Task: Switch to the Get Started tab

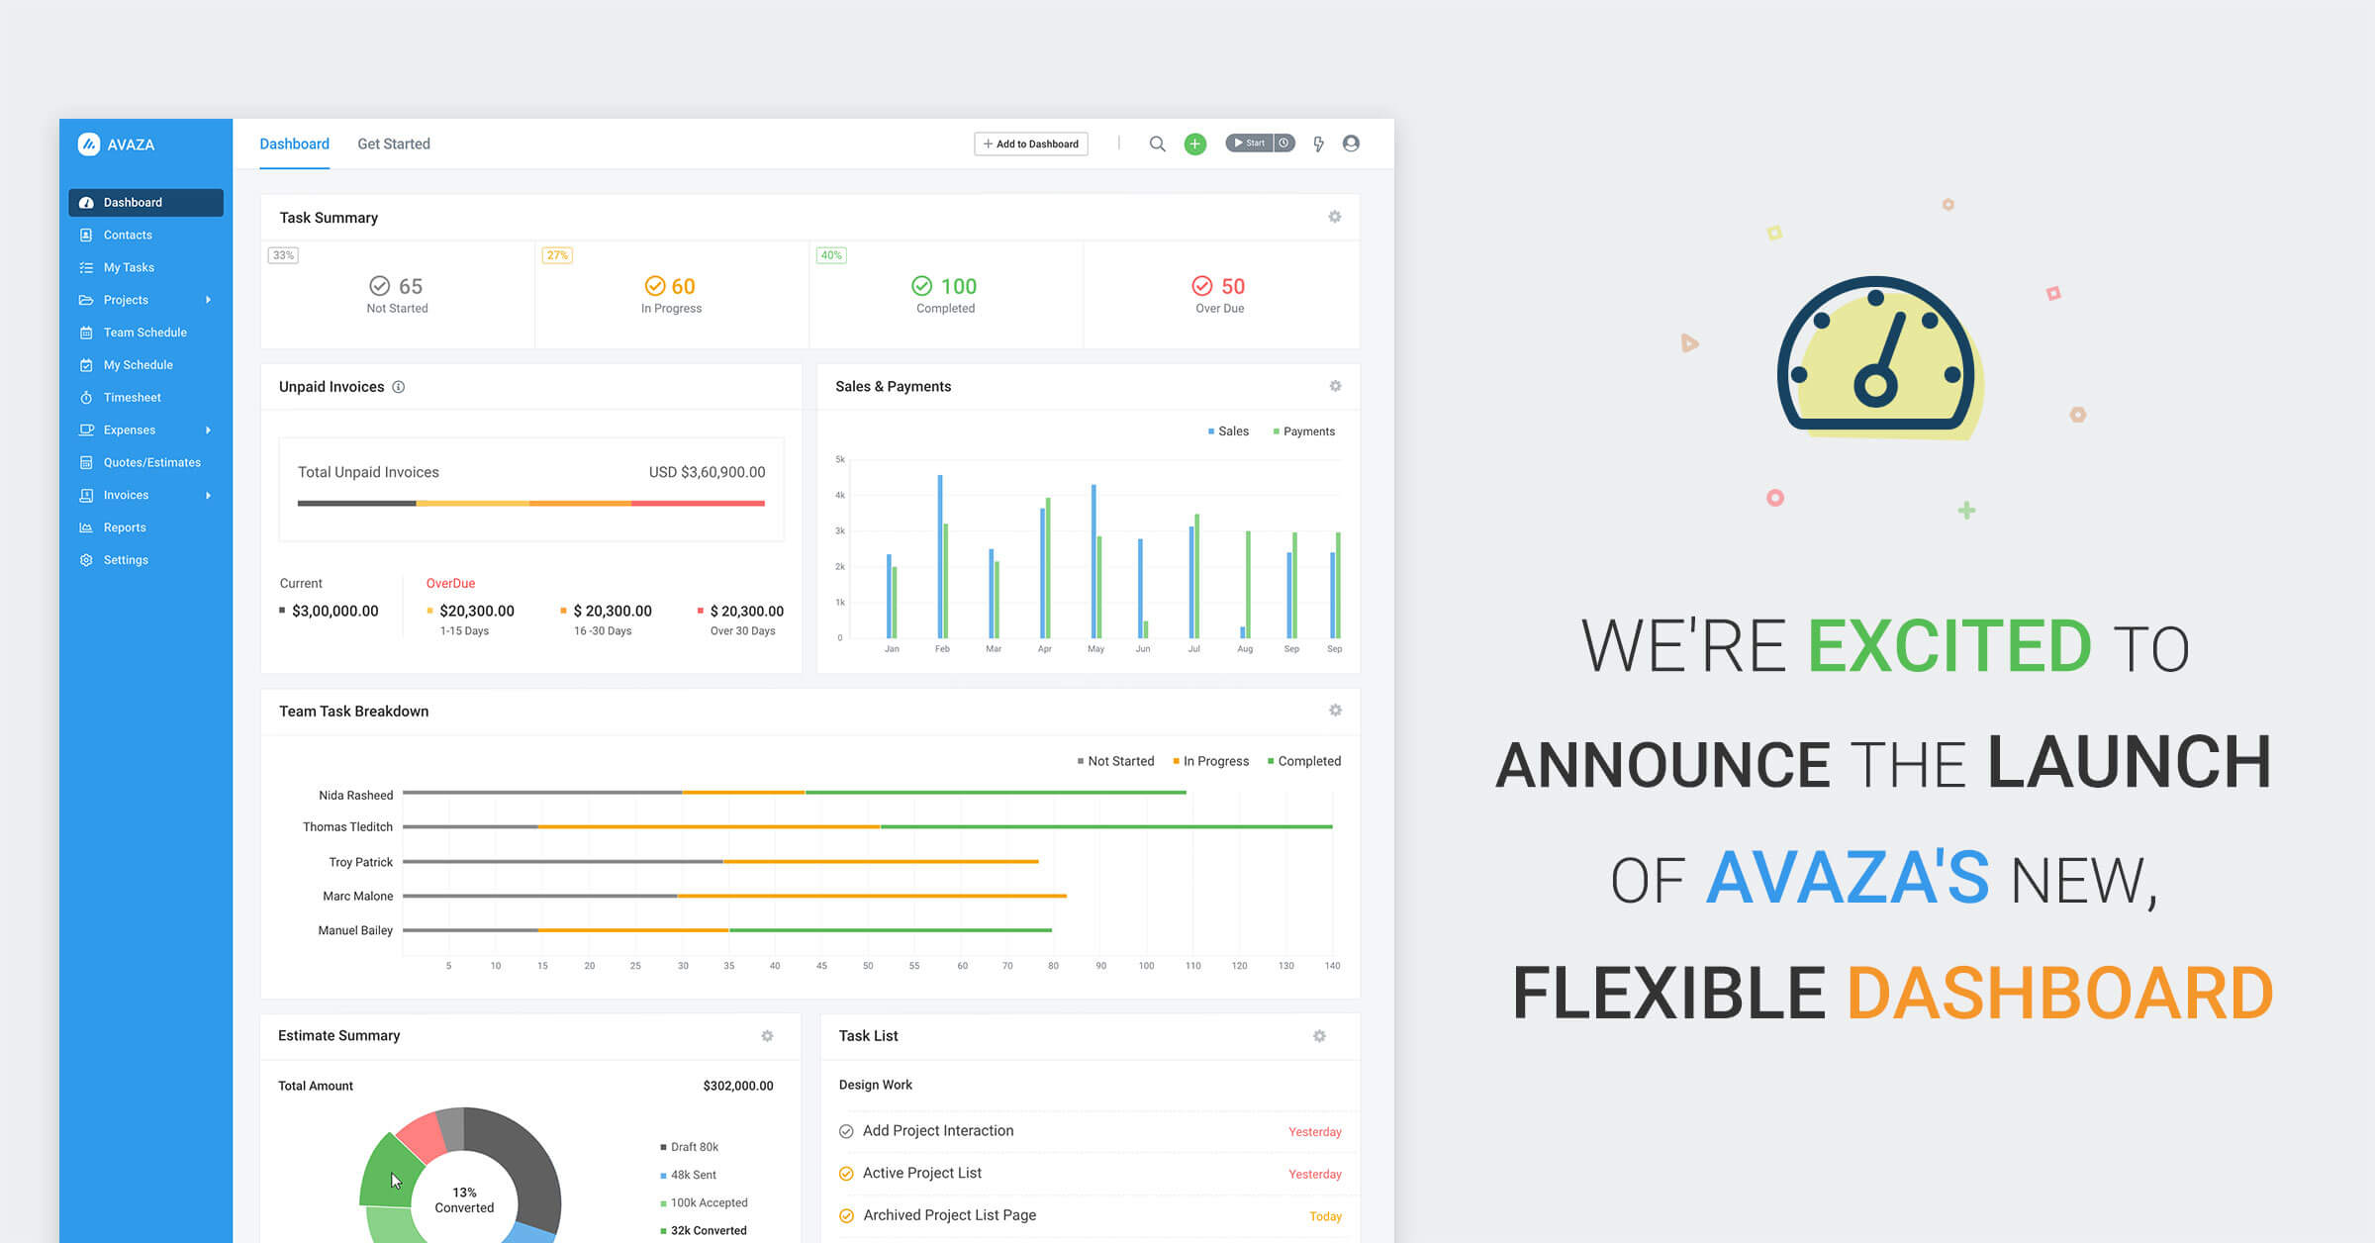Action: [394, 143]
